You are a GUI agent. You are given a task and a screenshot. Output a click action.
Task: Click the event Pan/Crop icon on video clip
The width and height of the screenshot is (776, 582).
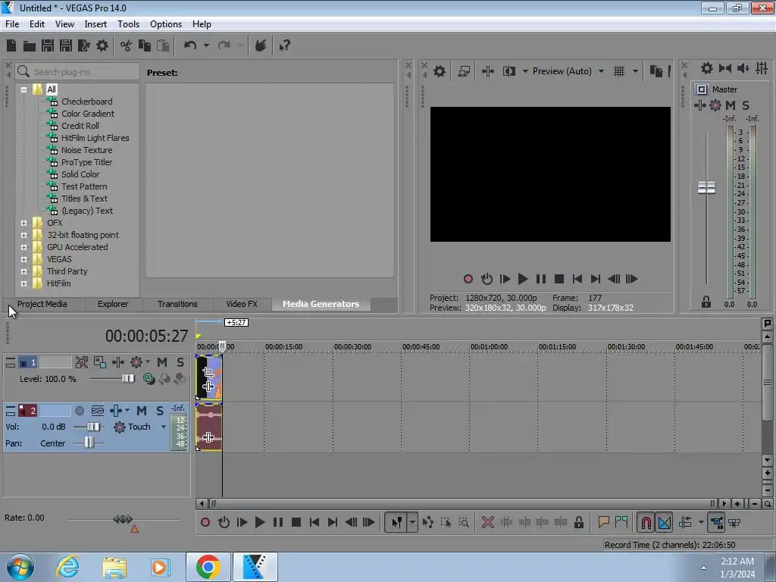point(208,372)
